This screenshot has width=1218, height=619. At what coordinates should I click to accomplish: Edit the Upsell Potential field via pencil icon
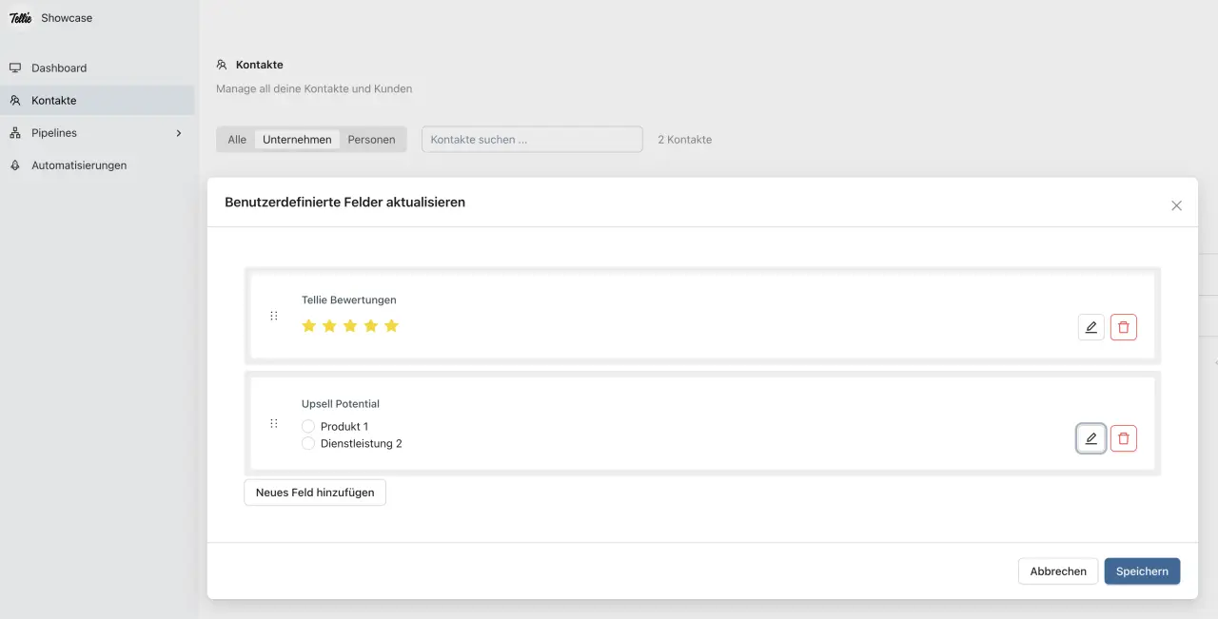1090,438
